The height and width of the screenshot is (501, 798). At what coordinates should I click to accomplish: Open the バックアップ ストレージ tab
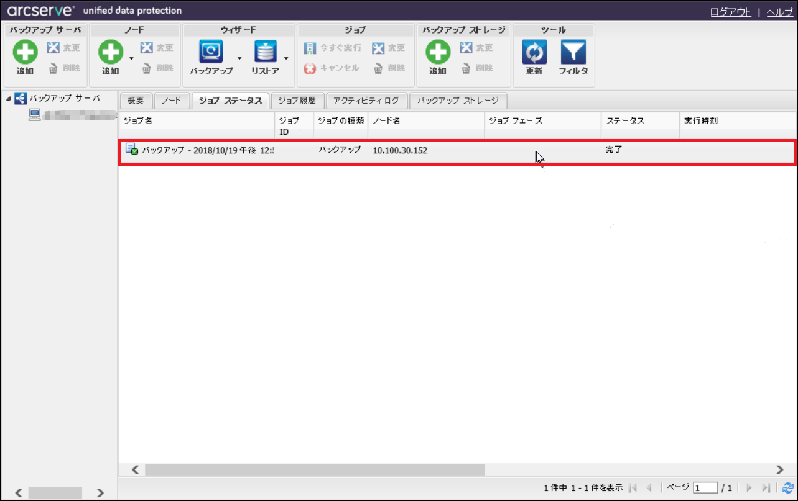tap(458, 101)
